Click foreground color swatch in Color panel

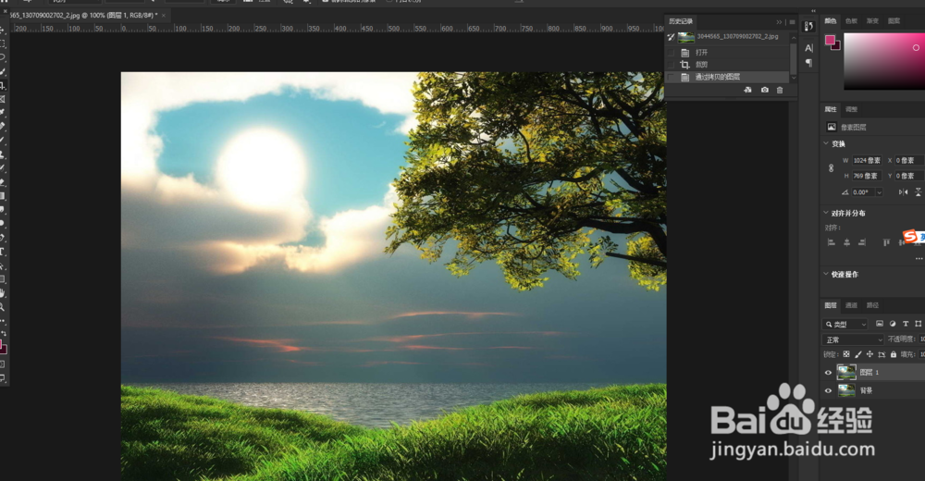pos(830,40)
